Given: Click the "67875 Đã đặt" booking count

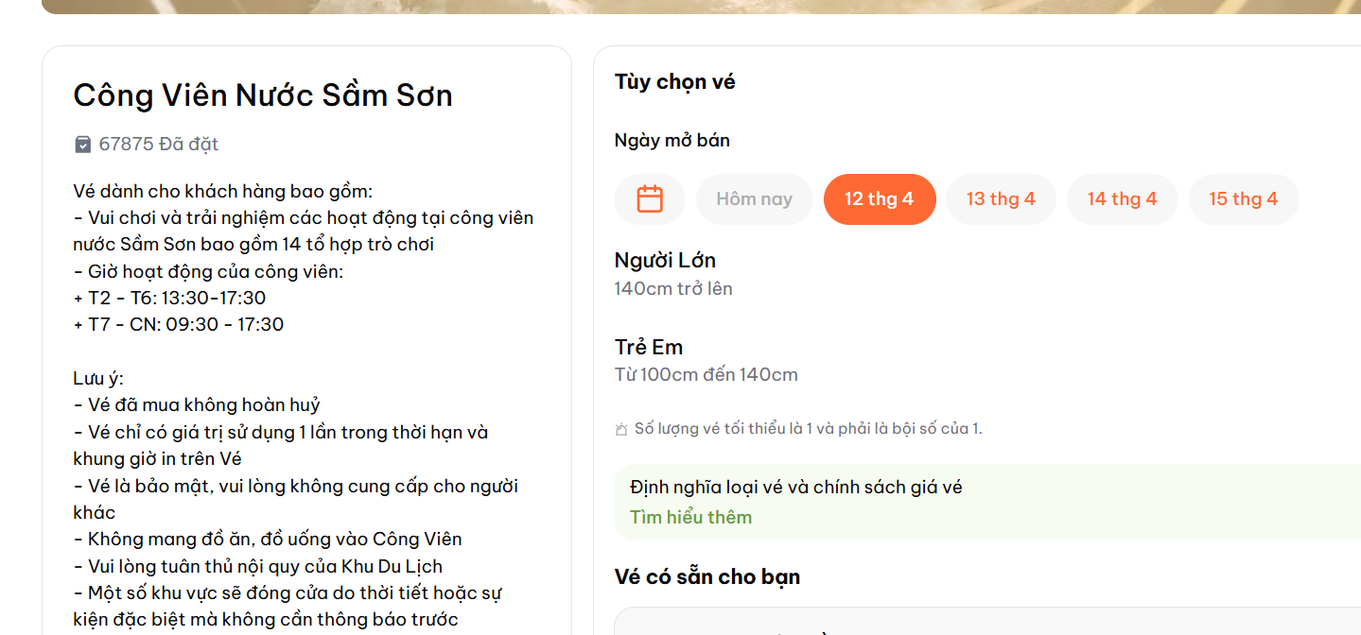Looking at the screenshot, I should (158, 144).
